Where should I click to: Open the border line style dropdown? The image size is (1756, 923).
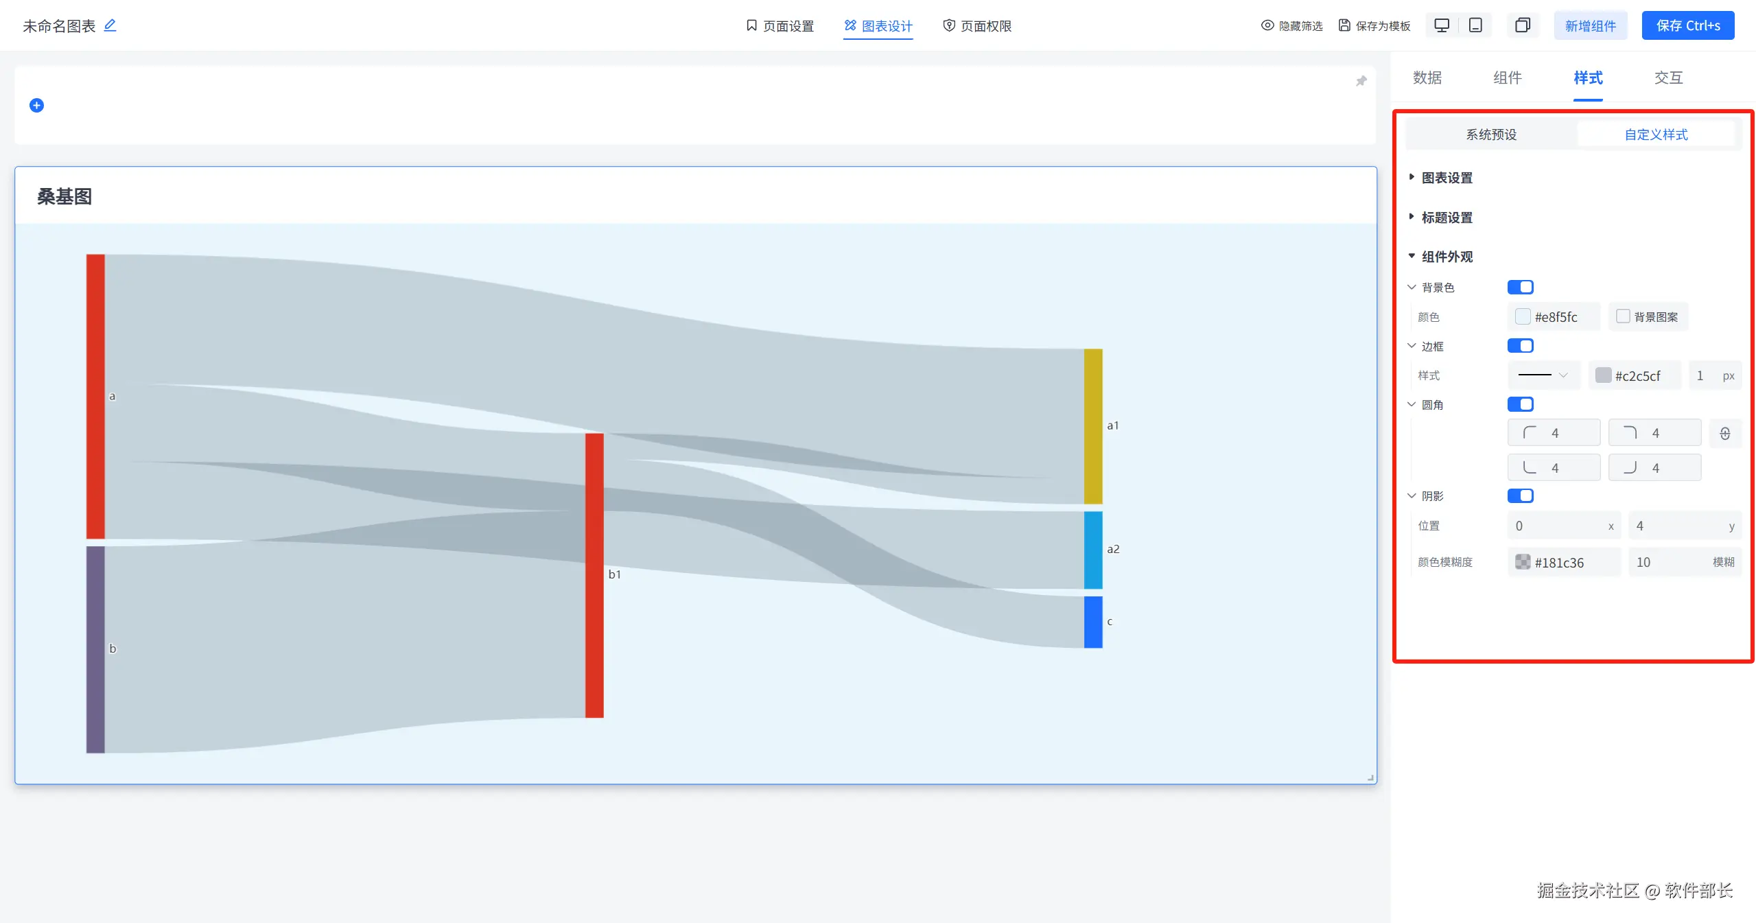(1543, 375)
